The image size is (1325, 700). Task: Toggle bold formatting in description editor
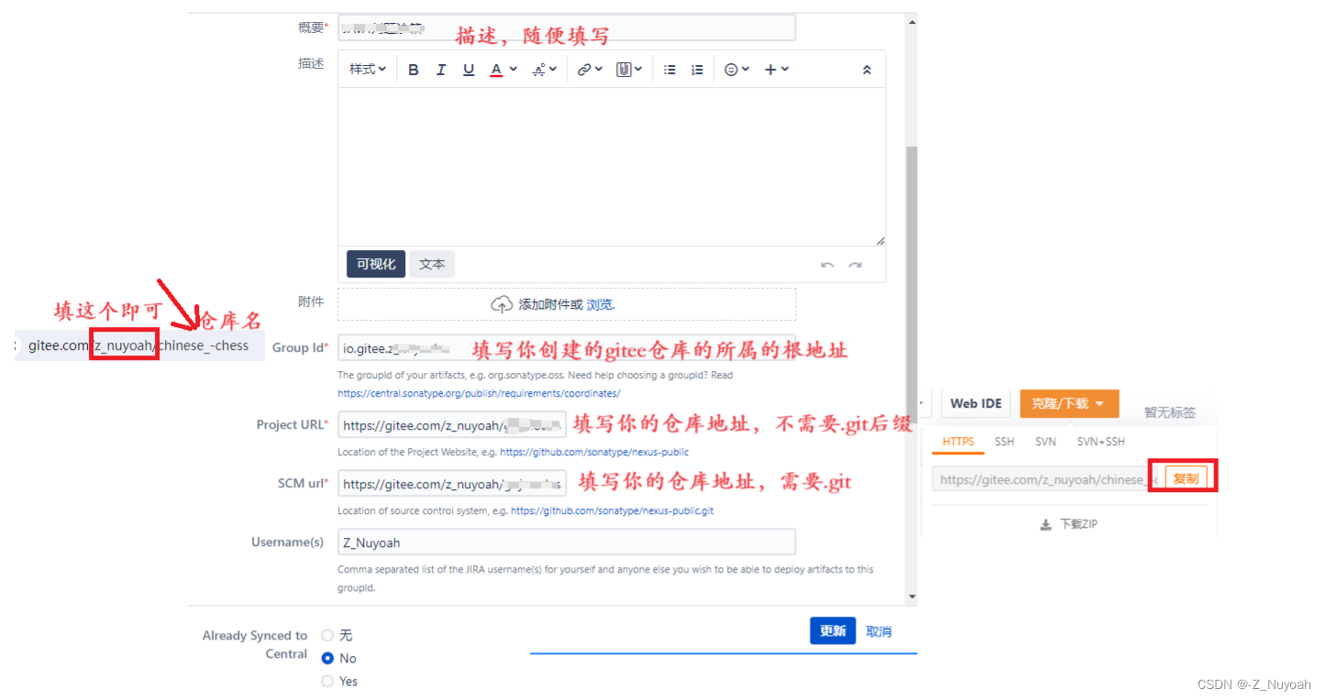point(414,70)
